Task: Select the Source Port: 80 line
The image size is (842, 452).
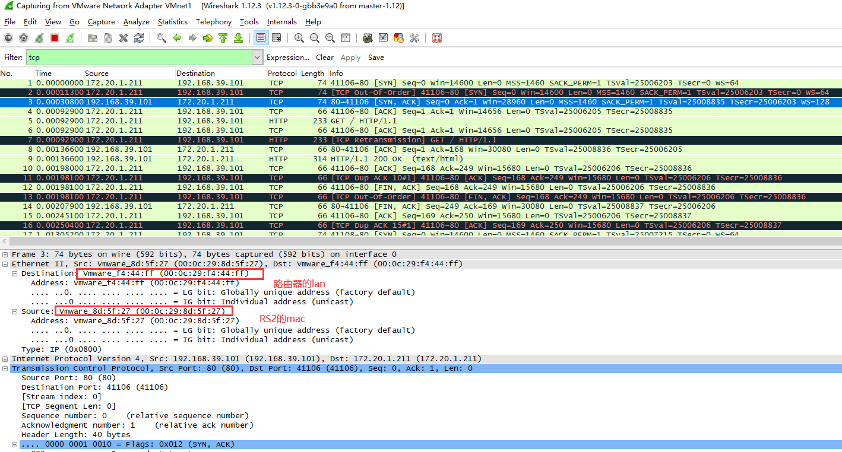Action: 68,378
